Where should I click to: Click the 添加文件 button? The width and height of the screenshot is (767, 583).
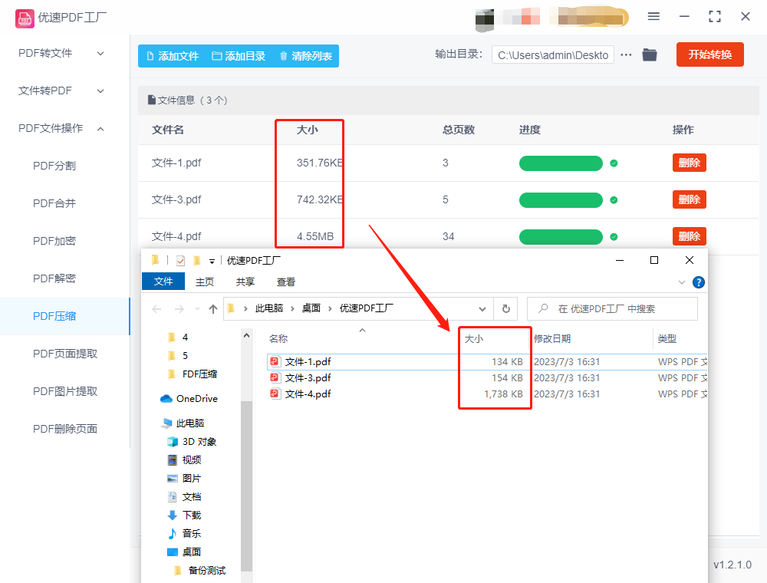click(x=173, y=56)
